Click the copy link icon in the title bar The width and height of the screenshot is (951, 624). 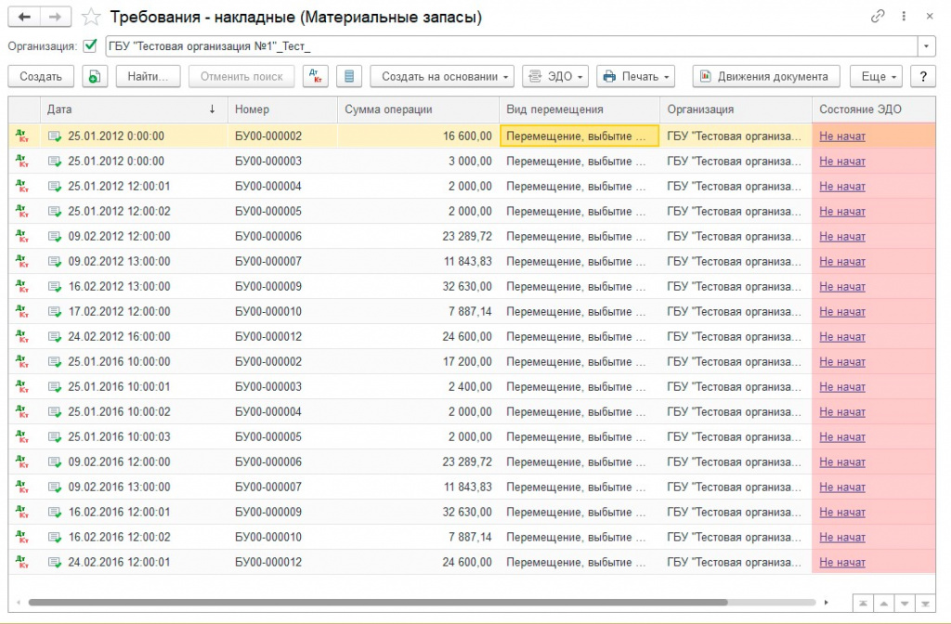coord(878,17)
